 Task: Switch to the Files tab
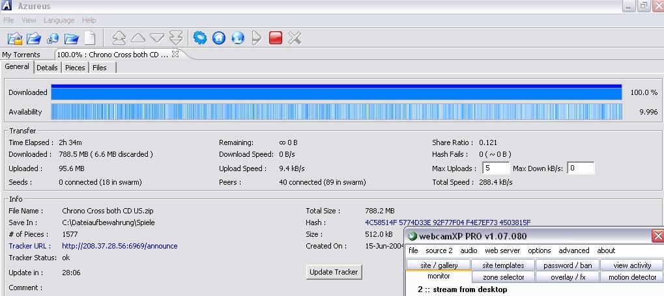tap(100, 68)
